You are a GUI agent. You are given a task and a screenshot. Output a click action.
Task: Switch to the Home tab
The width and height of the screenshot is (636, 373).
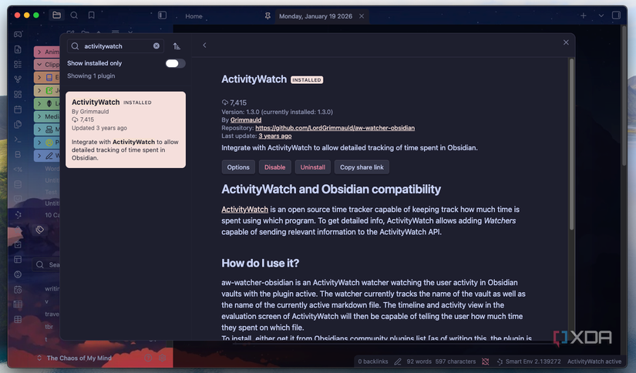(193, 16)
